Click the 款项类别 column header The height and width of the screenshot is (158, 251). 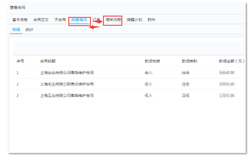(x=189, y=61)
